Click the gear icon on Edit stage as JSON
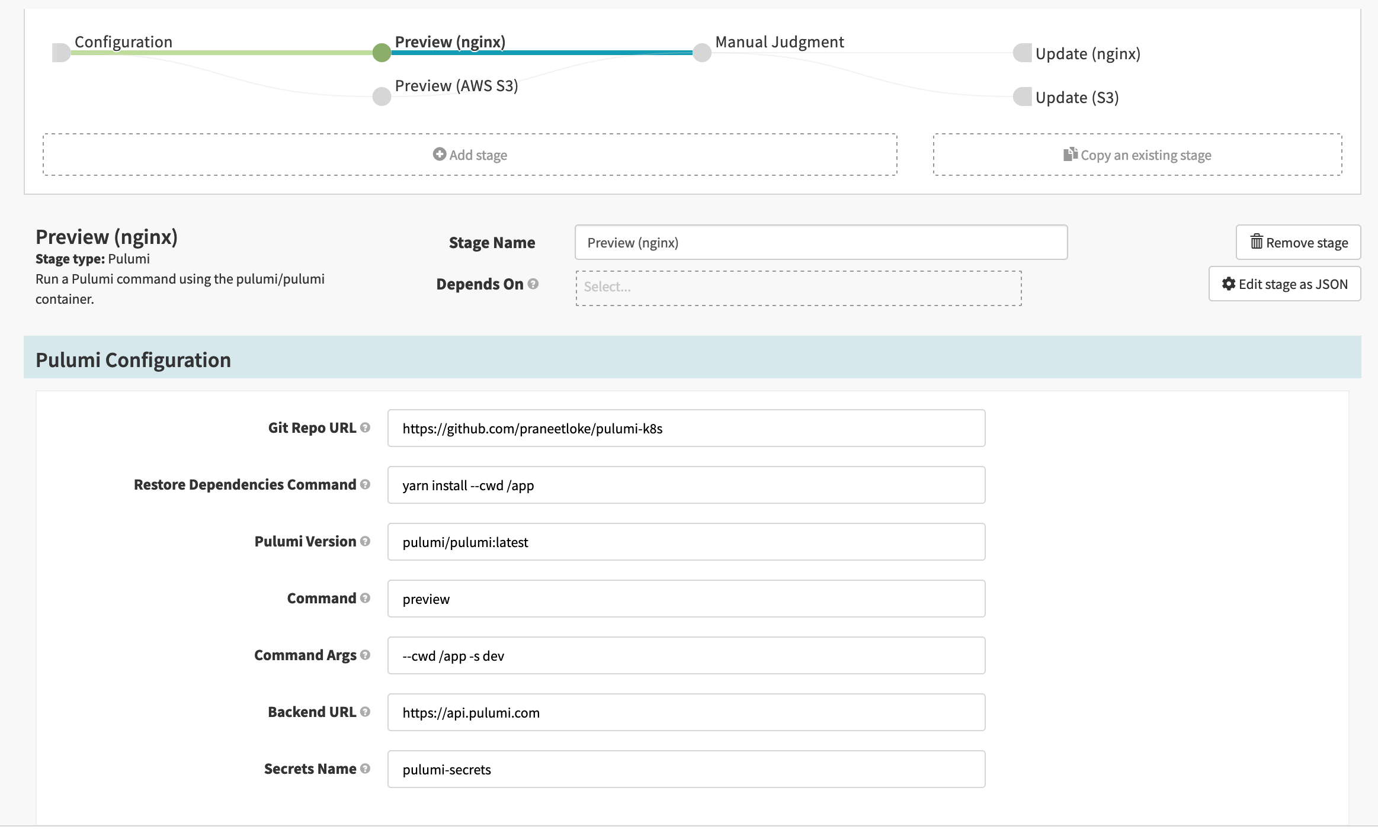 [x=1229, y=284]
